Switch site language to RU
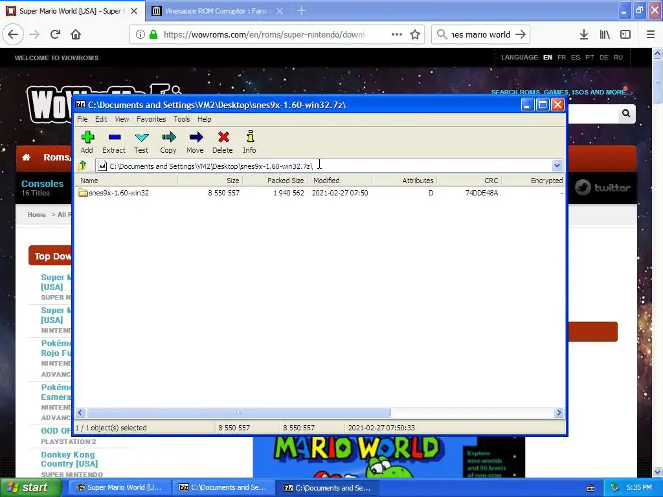The width and height of the screenshot is (663, 497). [x=618, y=58]
